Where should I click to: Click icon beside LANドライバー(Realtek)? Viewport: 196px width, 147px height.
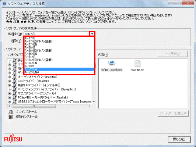coord(14,81)
